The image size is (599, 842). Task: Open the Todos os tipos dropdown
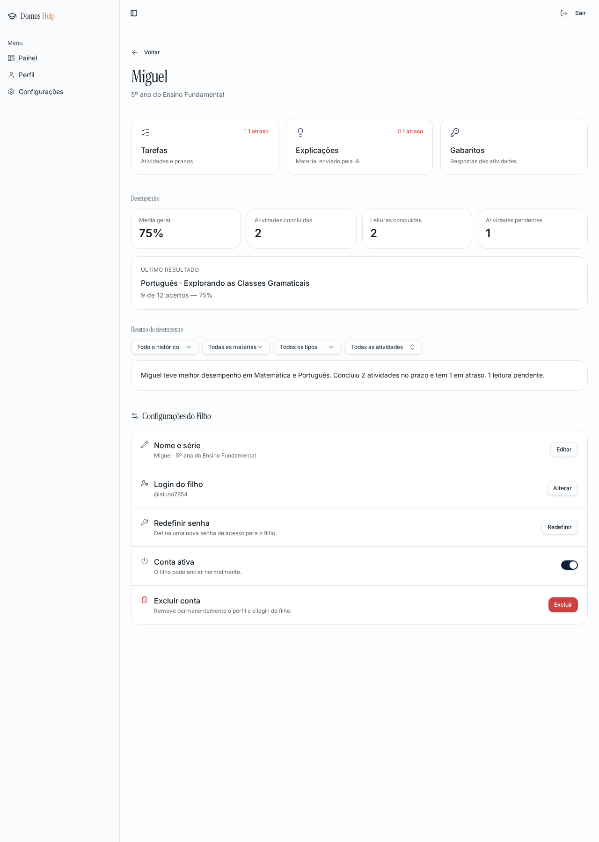[x=307, y=347]
